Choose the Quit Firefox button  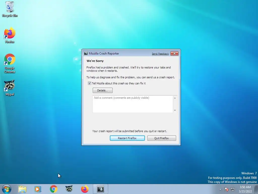point(162,138)
